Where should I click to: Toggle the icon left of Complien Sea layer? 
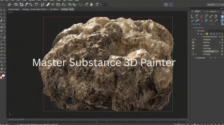pyautogui.click(x=193, y=51)
